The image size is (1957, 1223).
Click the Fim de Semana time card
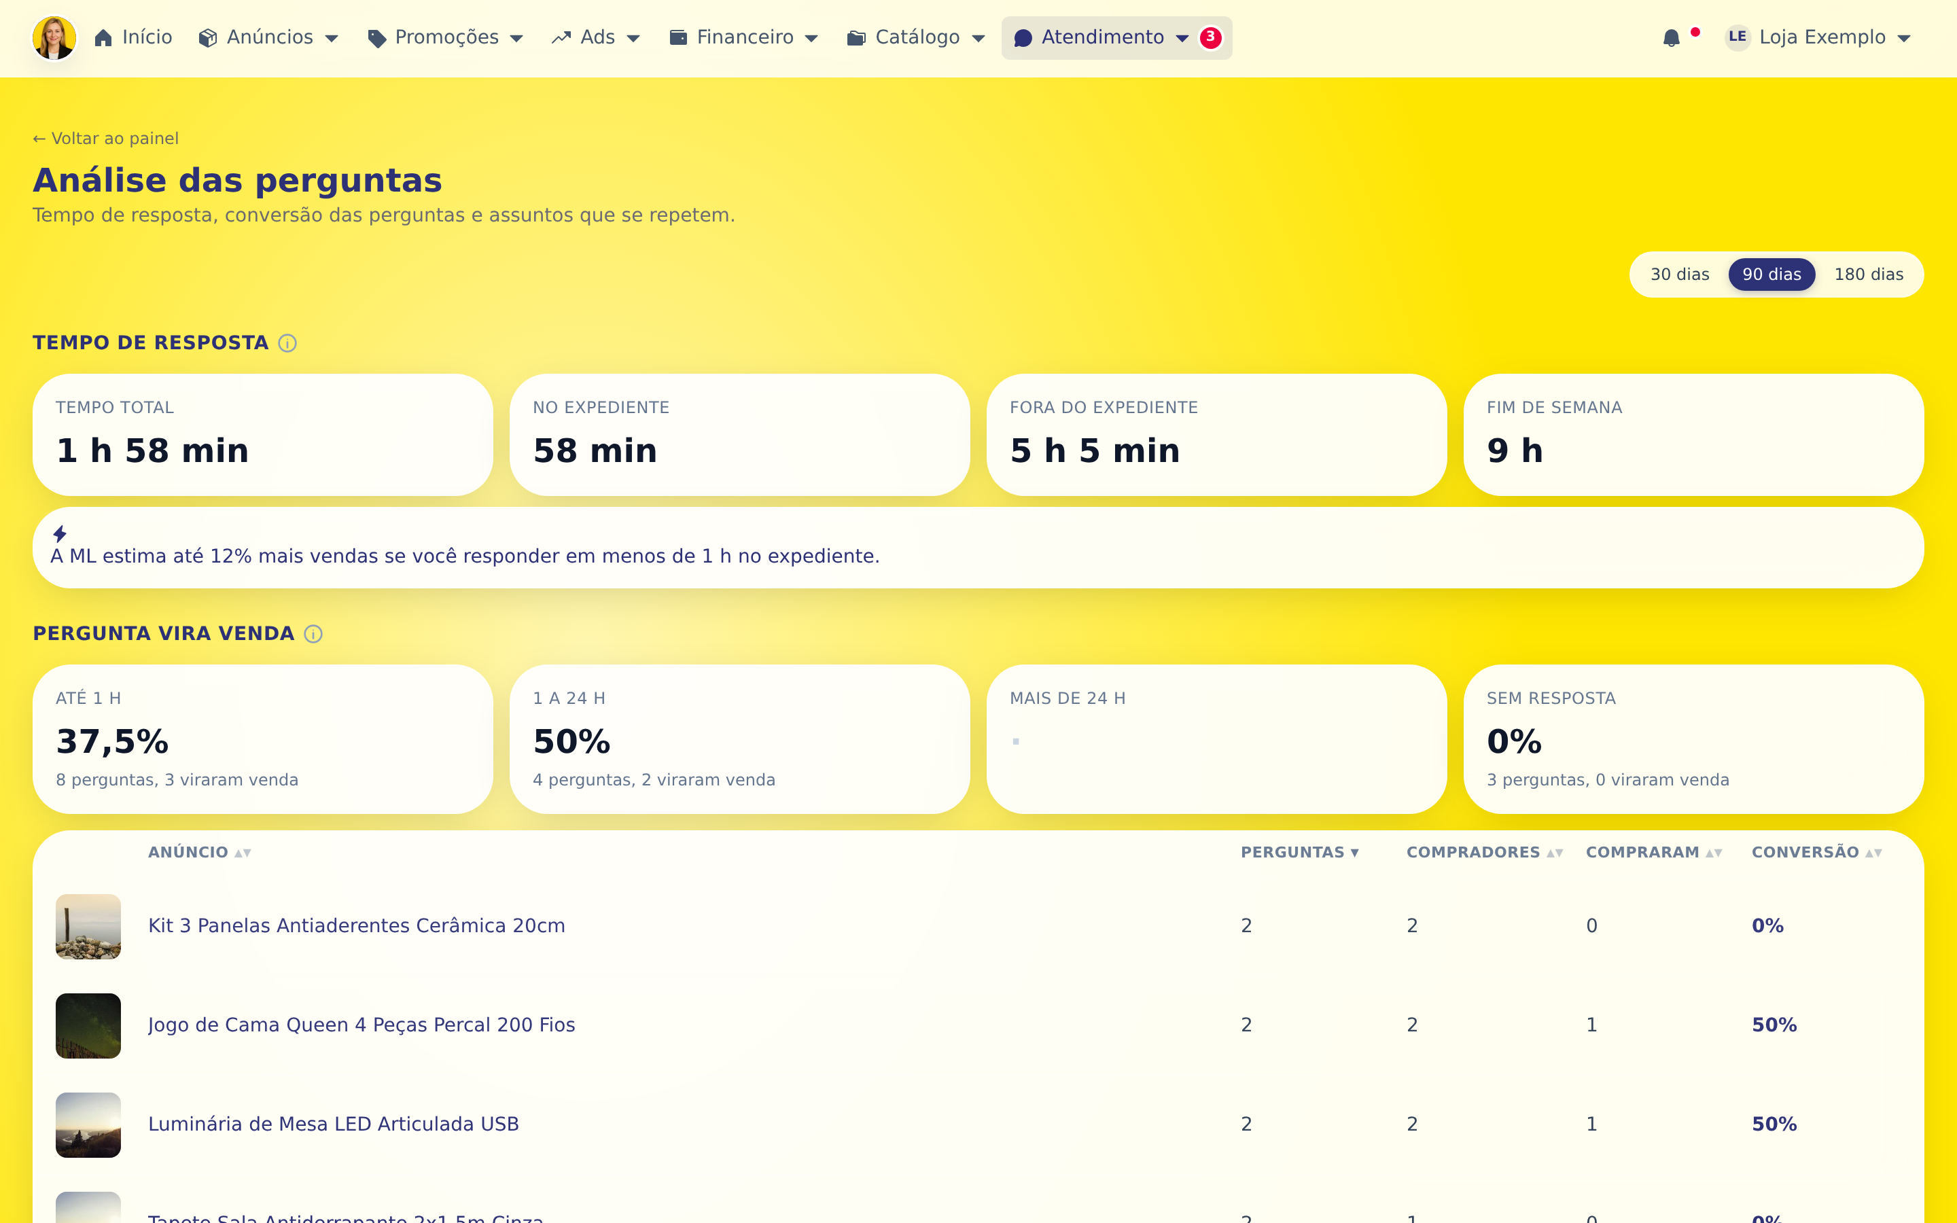click(1693, 435)
